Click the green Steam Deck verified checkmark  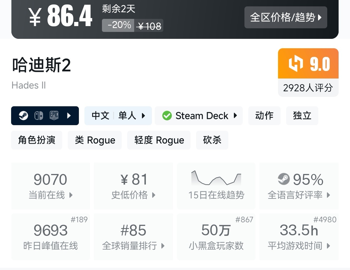coord(167,115)
